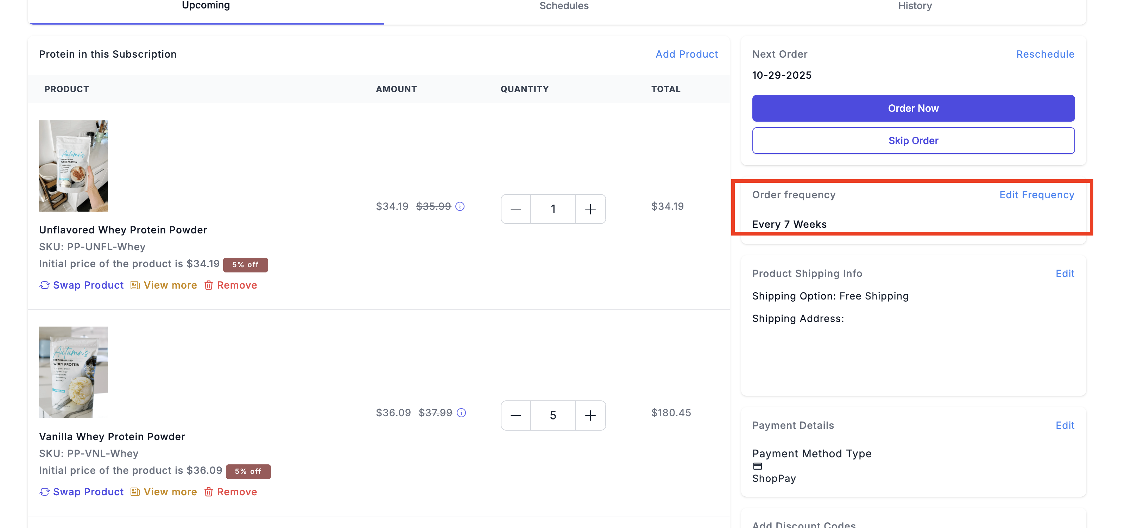The height and width of the screenshot is (528, 1131).
Task: Click the Add Product link
Action: point(687,54)
